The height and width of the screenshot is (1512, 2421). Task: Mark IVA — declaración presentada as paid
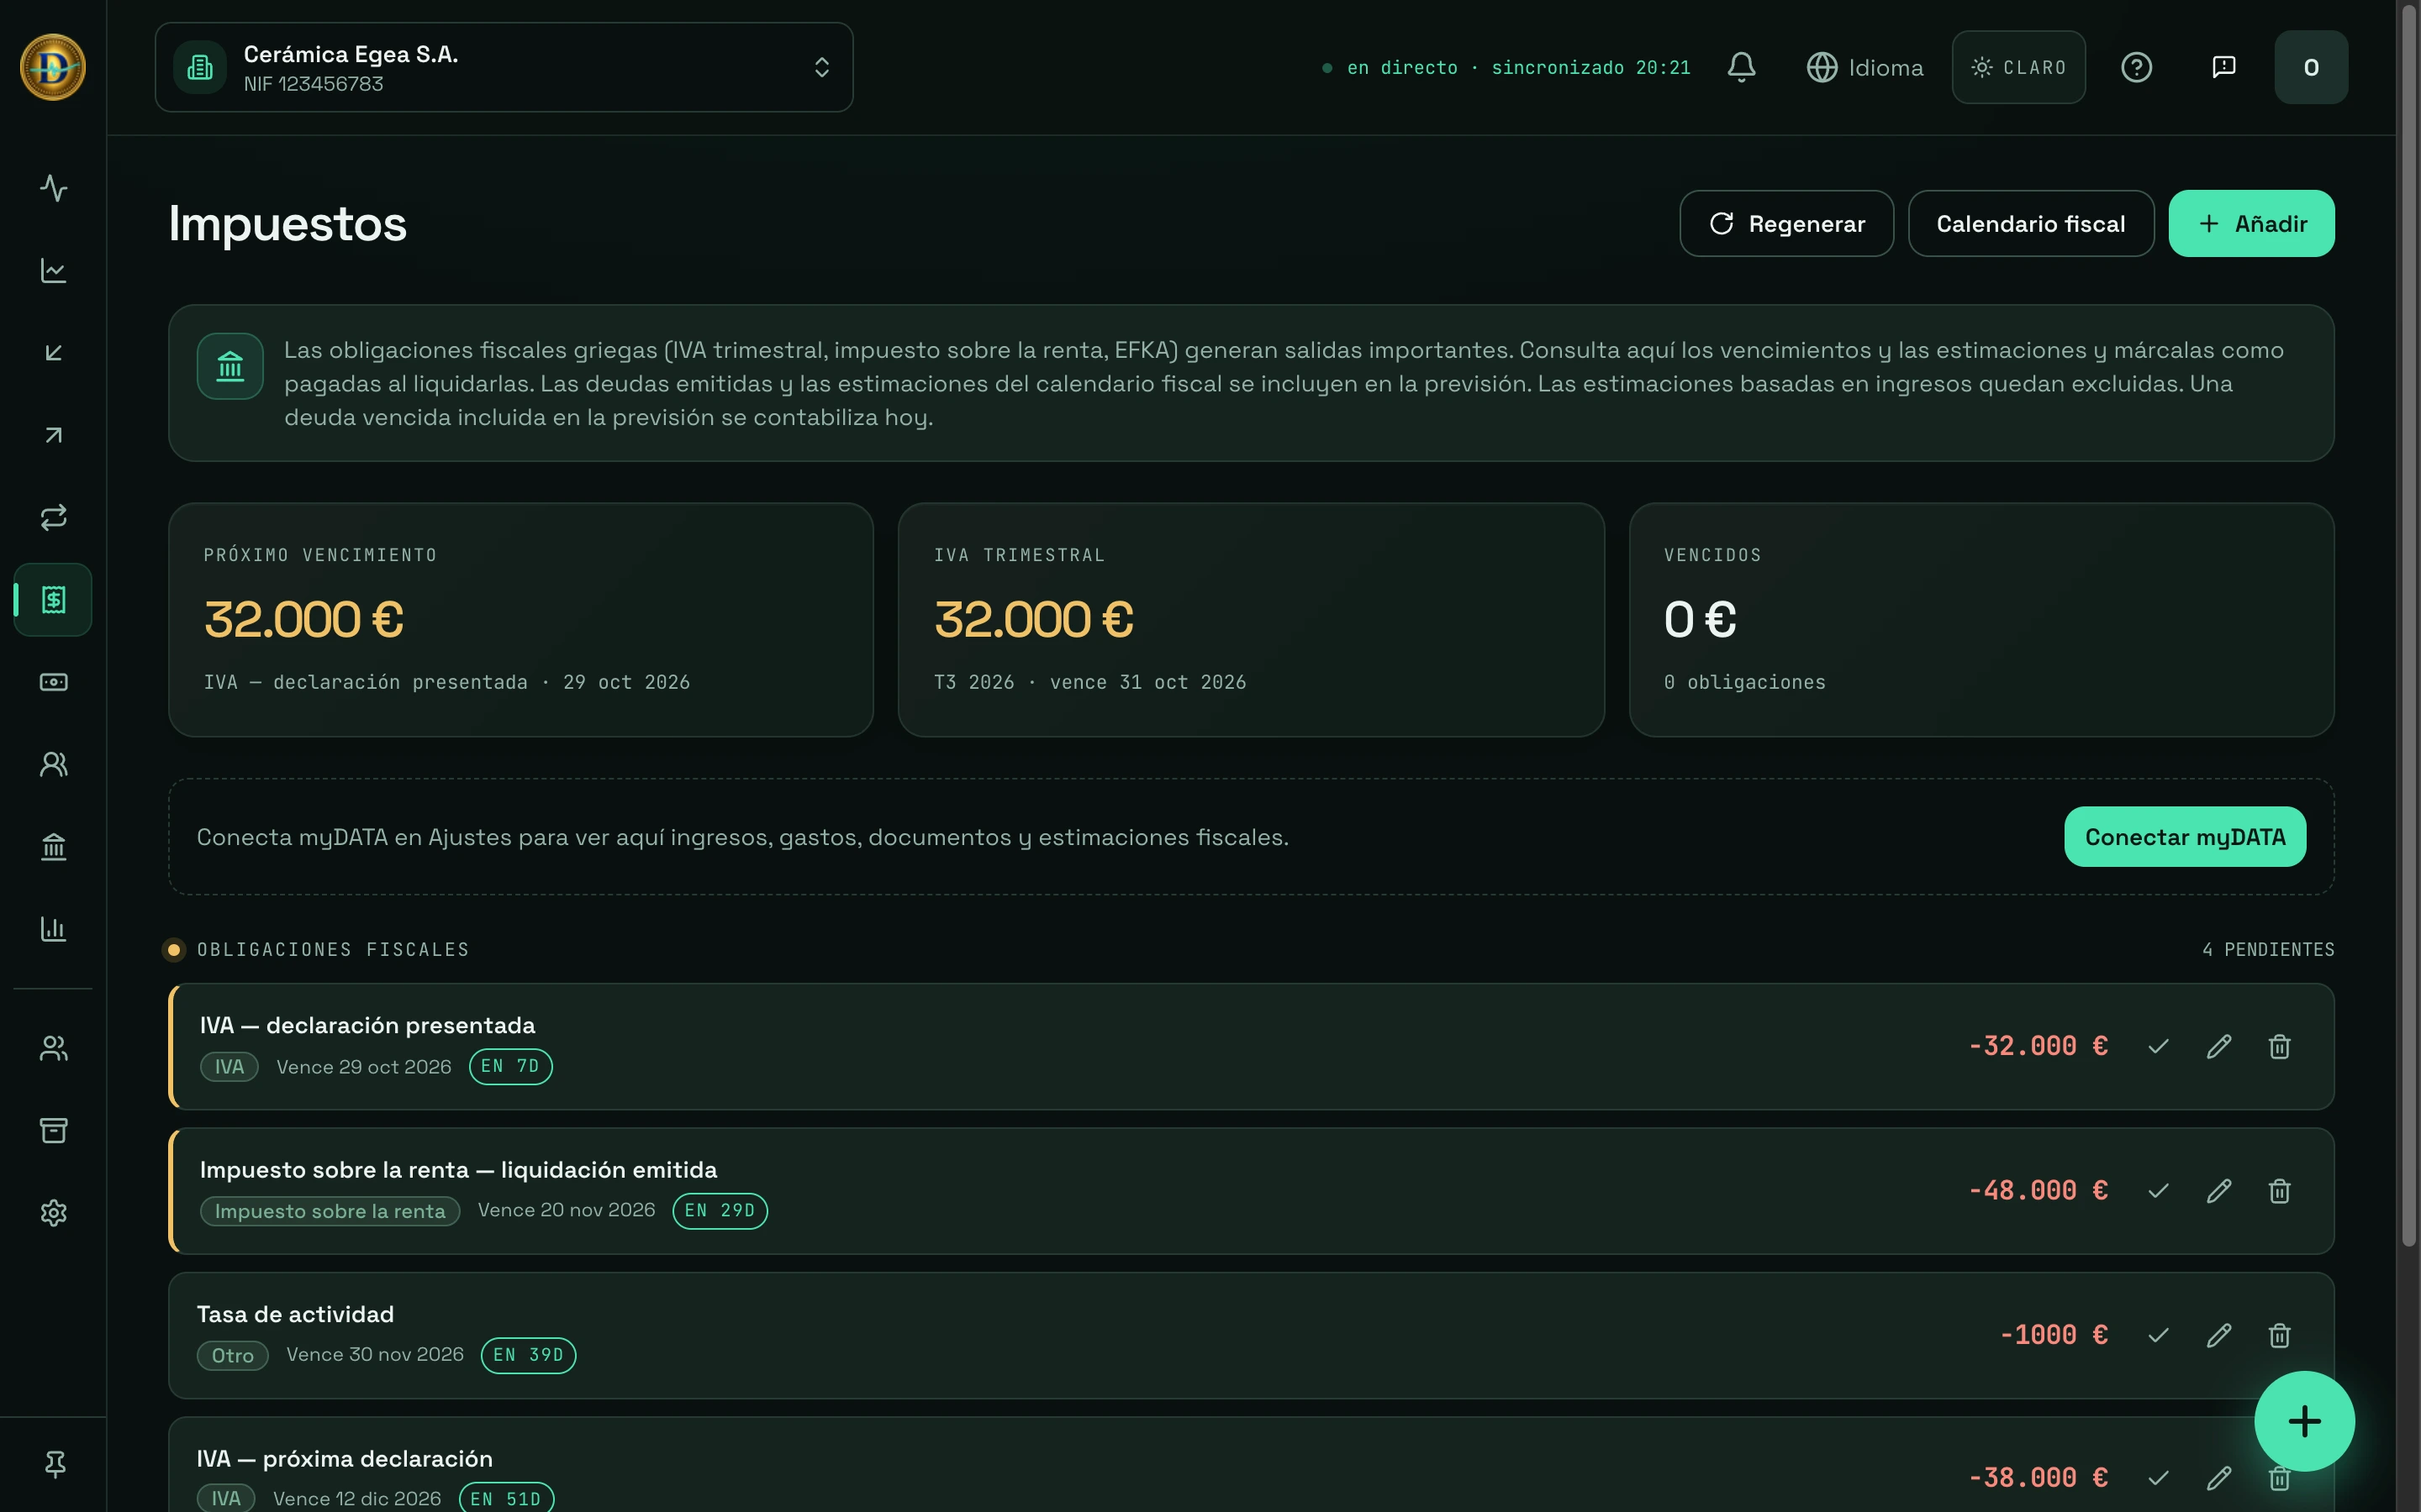pos(2158,1046)
